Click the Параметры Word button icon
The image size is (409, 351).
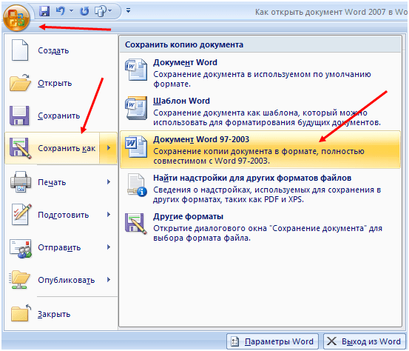(234, 341)
